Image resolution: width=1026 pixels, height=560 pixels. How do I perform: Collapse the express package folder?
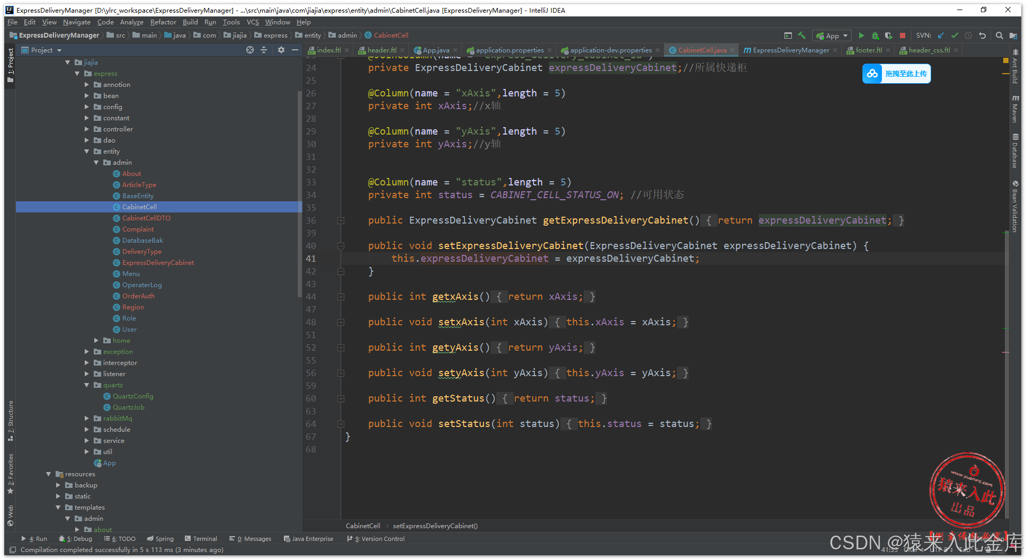pyautogui.click(x=77, y=74)
